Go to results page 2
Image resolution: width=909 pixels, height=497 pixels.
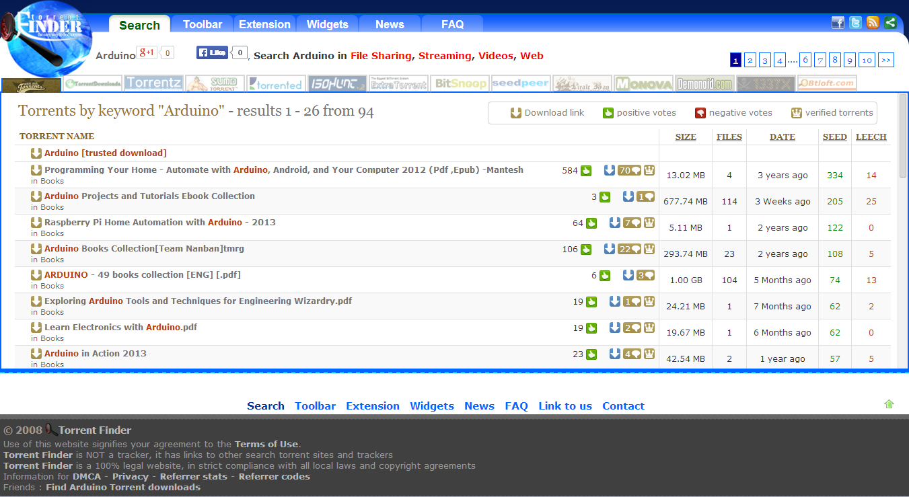click(750, 60)
